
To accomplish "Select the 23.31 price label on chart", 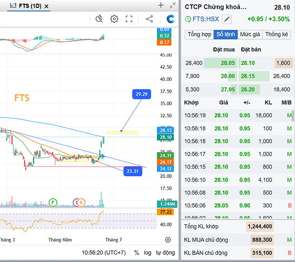I will click(x=133, y=171).
